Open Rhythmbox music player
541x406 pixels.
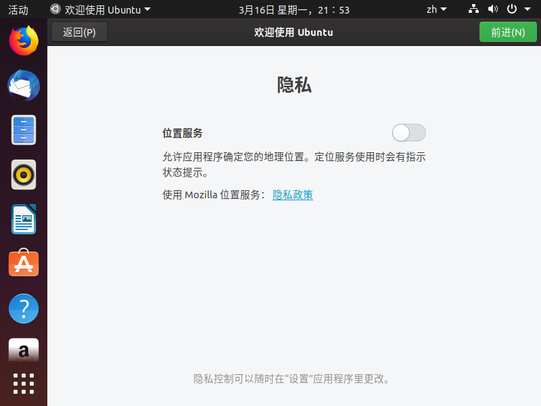pyautogui.click(x=24, y=175)
